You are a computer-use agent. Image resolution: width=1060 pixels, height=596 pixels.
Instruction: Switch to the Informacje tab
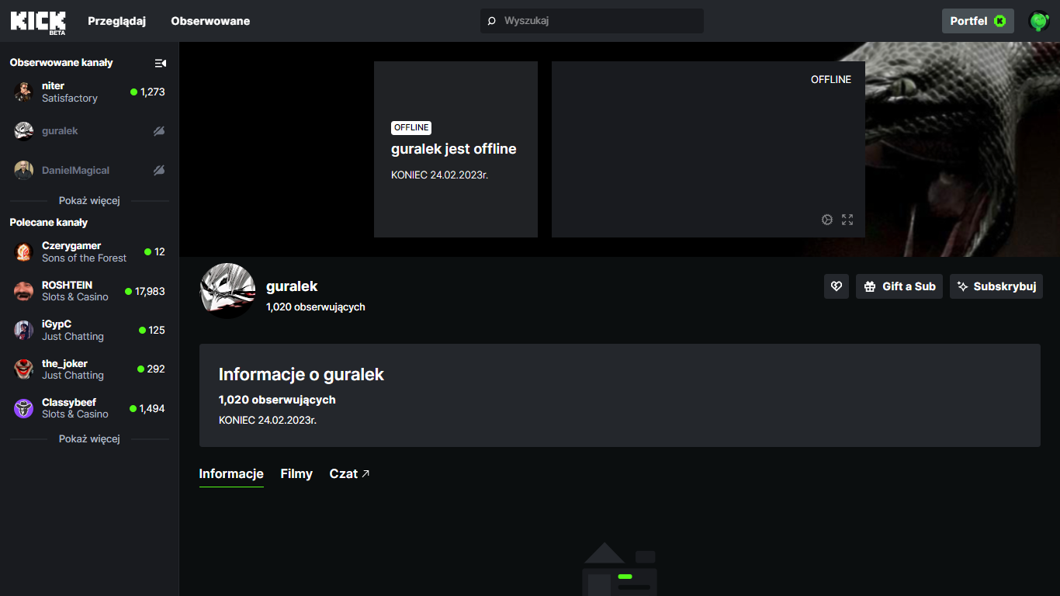pyautogui.click(x=231, y=474)
